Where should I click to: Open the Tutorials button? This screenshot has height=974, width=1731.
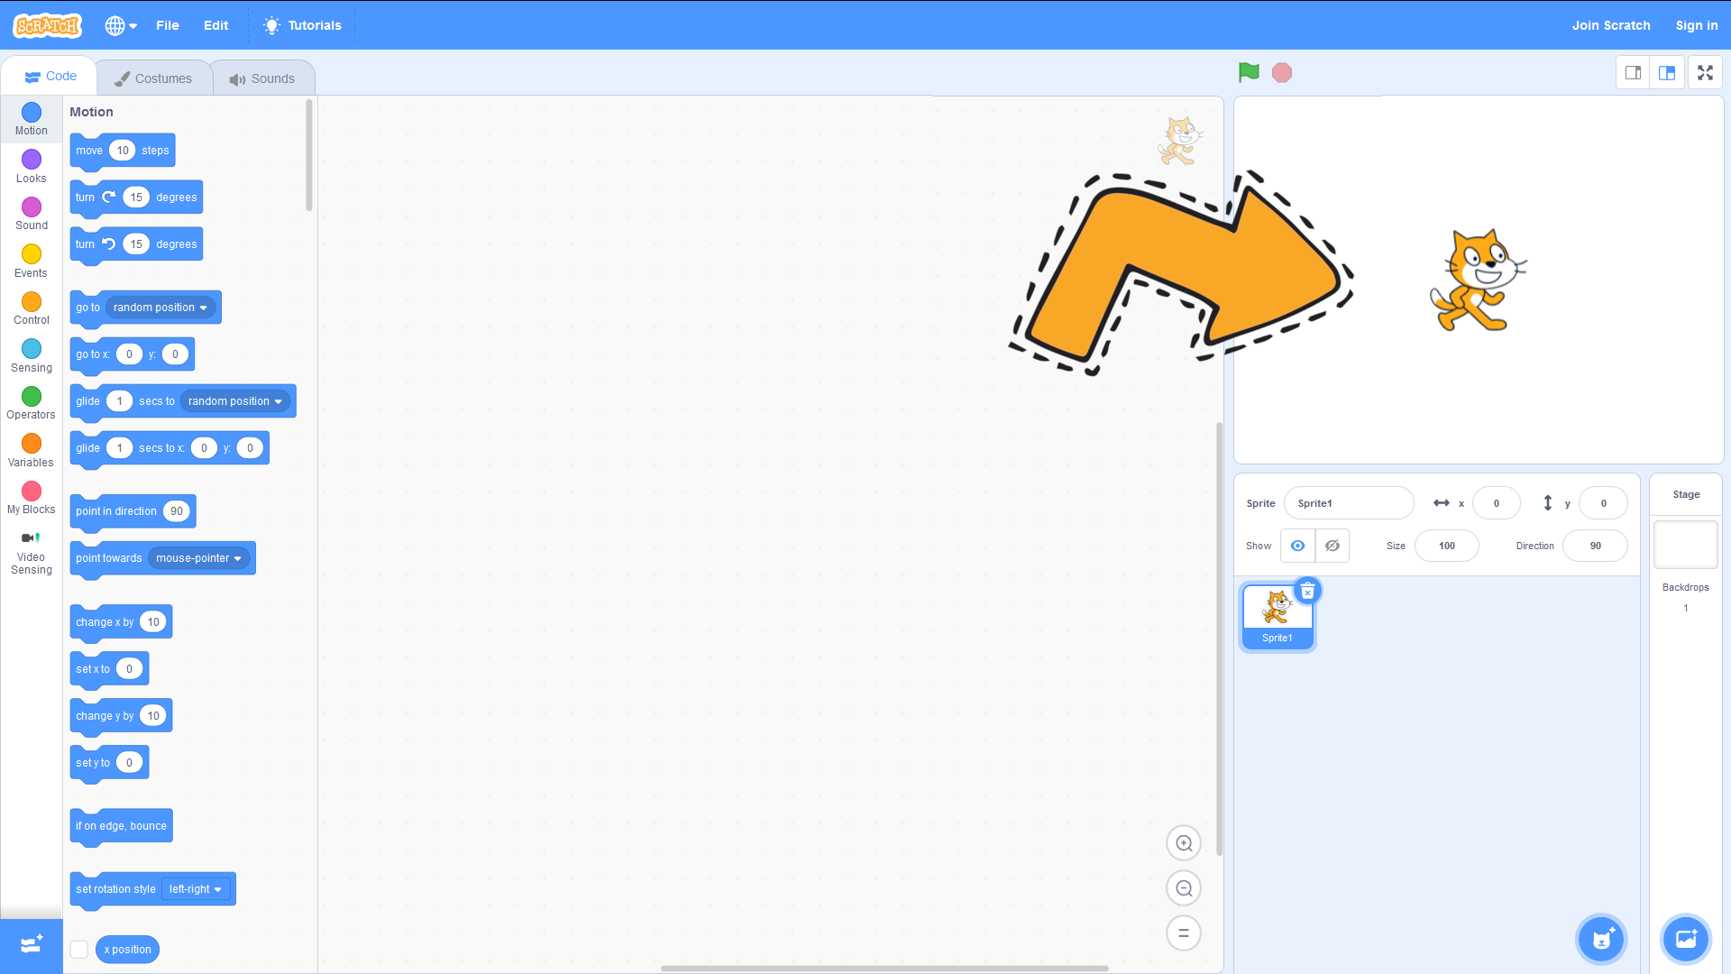point(302,25)
